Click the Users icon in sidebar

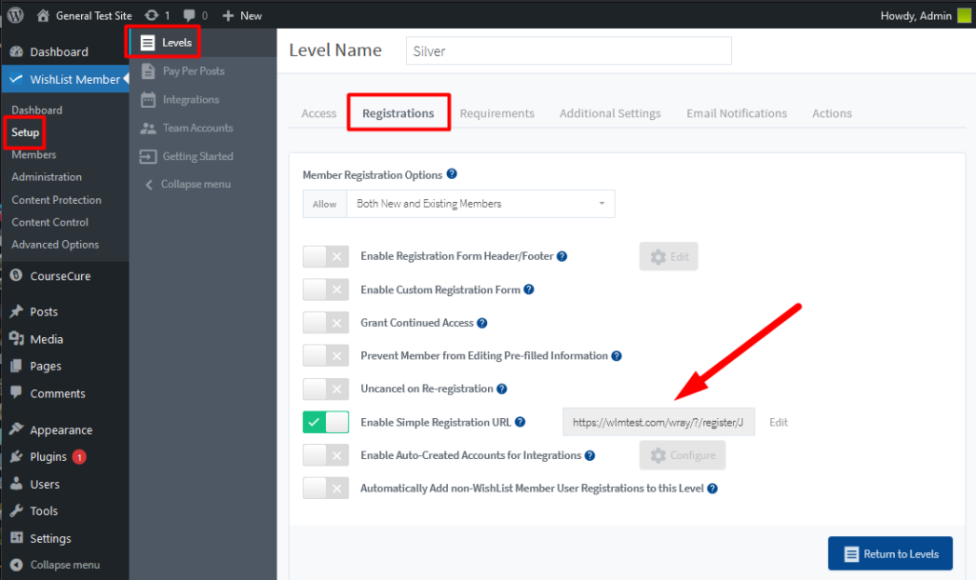16,483
